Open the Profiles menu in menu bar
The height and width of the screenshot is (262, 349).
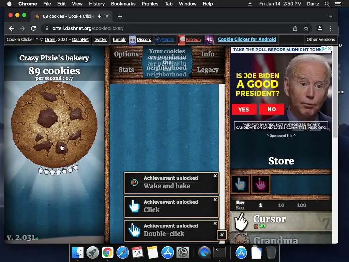point(150,4)
